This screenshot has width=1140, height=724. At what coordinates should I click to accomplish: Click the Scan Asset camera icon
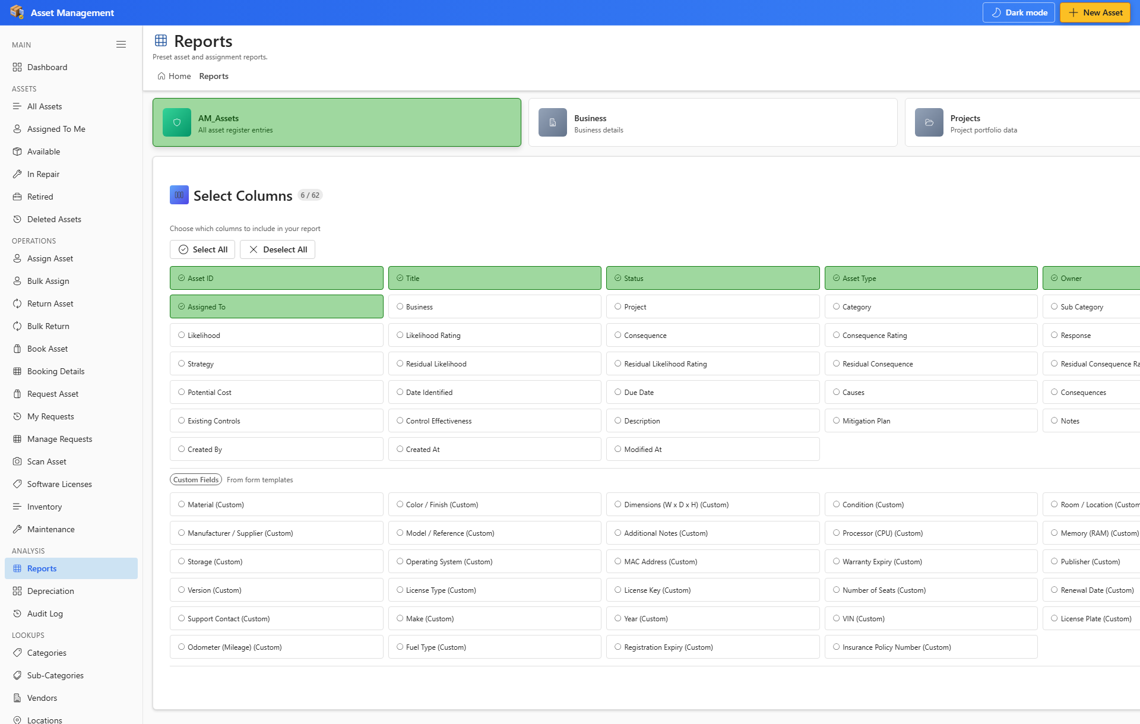(17, 461)
